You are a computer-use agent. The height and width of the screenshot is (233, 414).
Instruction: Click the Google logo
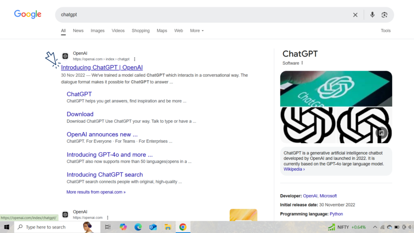point(28,14)
